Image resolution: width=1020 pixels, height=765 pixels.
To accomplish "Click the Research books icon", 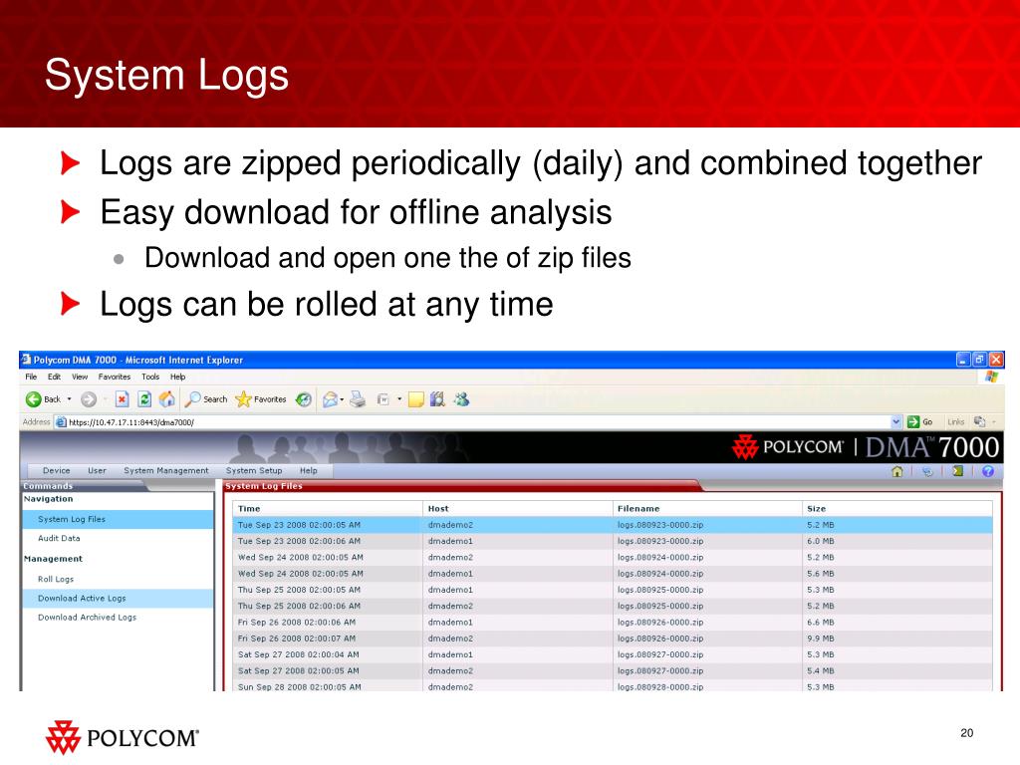I will 438,399.
